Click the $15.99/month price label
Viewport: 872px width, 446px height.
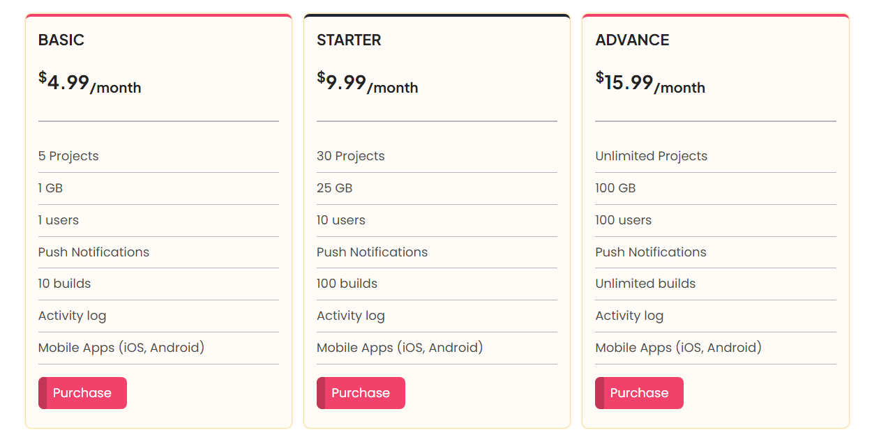click(x=650, y=84)
